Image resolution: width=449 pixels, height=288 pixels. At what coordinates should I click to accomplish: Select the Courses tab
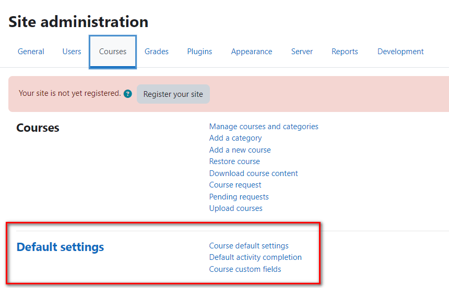pyautogui.click(x=113, y=52)
